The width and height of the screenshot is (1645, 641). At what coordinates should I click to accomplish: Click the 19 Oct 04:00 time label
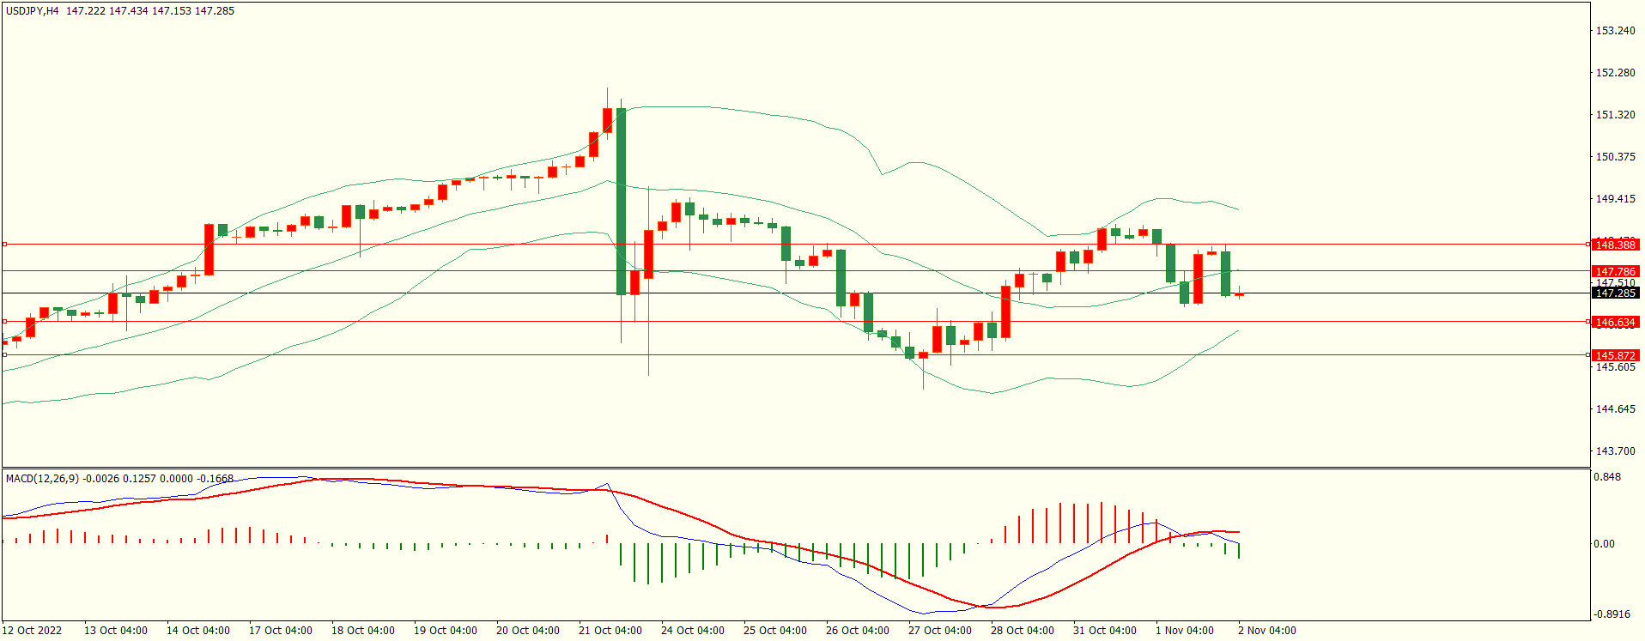tap(446, 631)
